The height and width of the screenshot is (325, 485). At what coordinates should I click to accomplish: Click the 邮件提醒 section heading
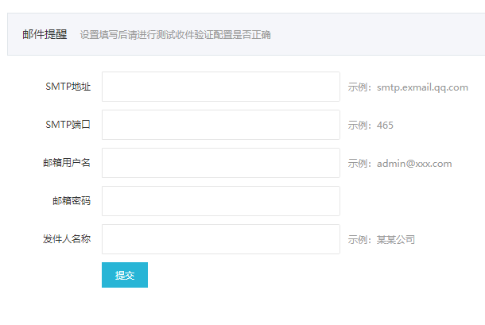42,35
